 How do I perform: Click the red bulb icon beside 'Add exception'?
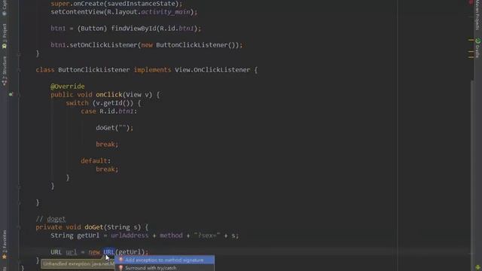pos(120,260)
